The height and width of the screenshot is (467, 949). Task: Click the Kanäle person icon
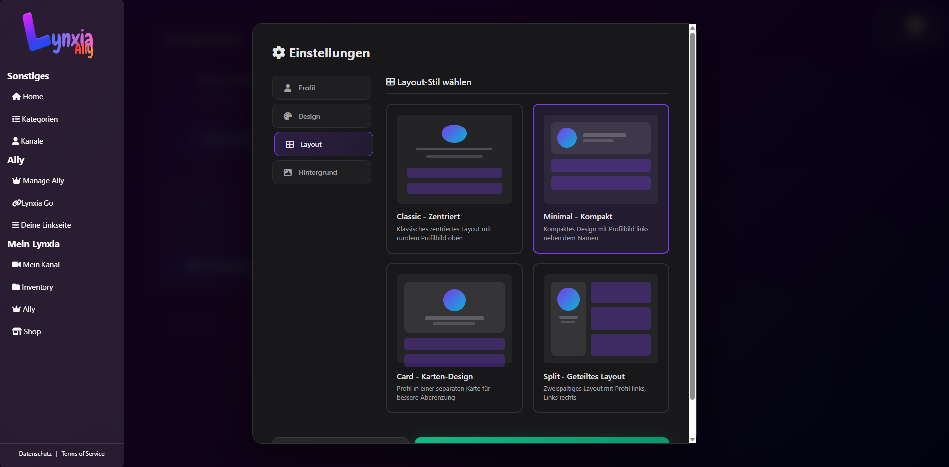tap(15, 141)
